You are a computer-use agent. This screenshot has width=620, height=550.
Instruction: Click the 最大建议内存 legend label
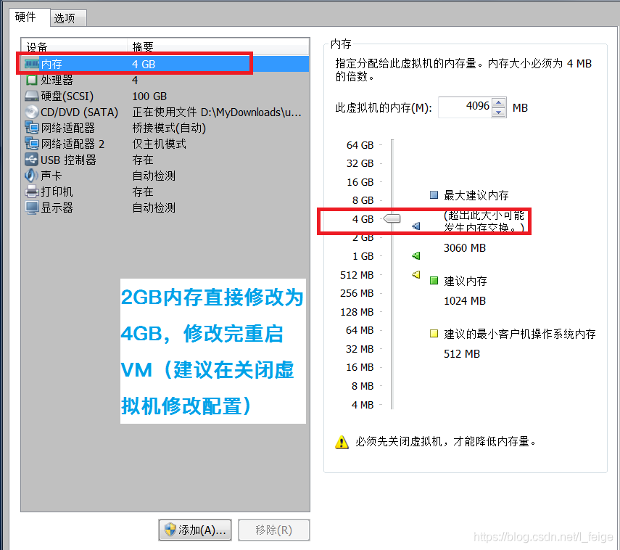[x=476, y=195]
